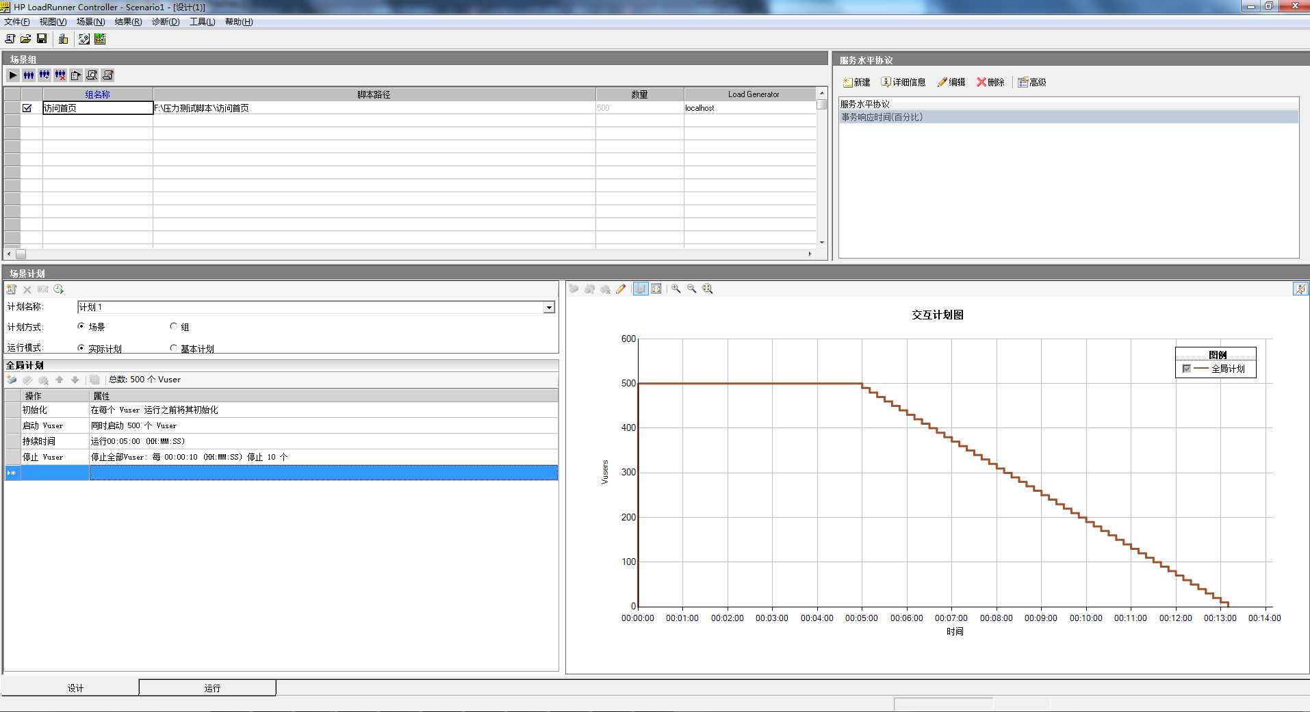This screenshot has width=1310, height=712.
Task: Click the scenario groups horizontal scrollbar right arrow
Action: [x=810, y=254]
